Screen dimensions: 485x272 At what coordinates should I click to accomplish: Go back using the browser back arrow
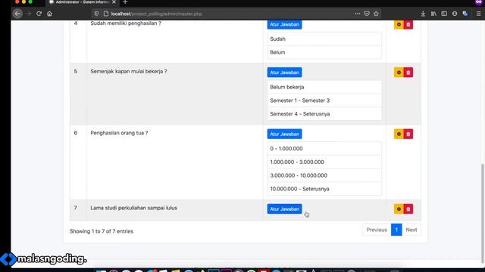[x=17, y=14]
